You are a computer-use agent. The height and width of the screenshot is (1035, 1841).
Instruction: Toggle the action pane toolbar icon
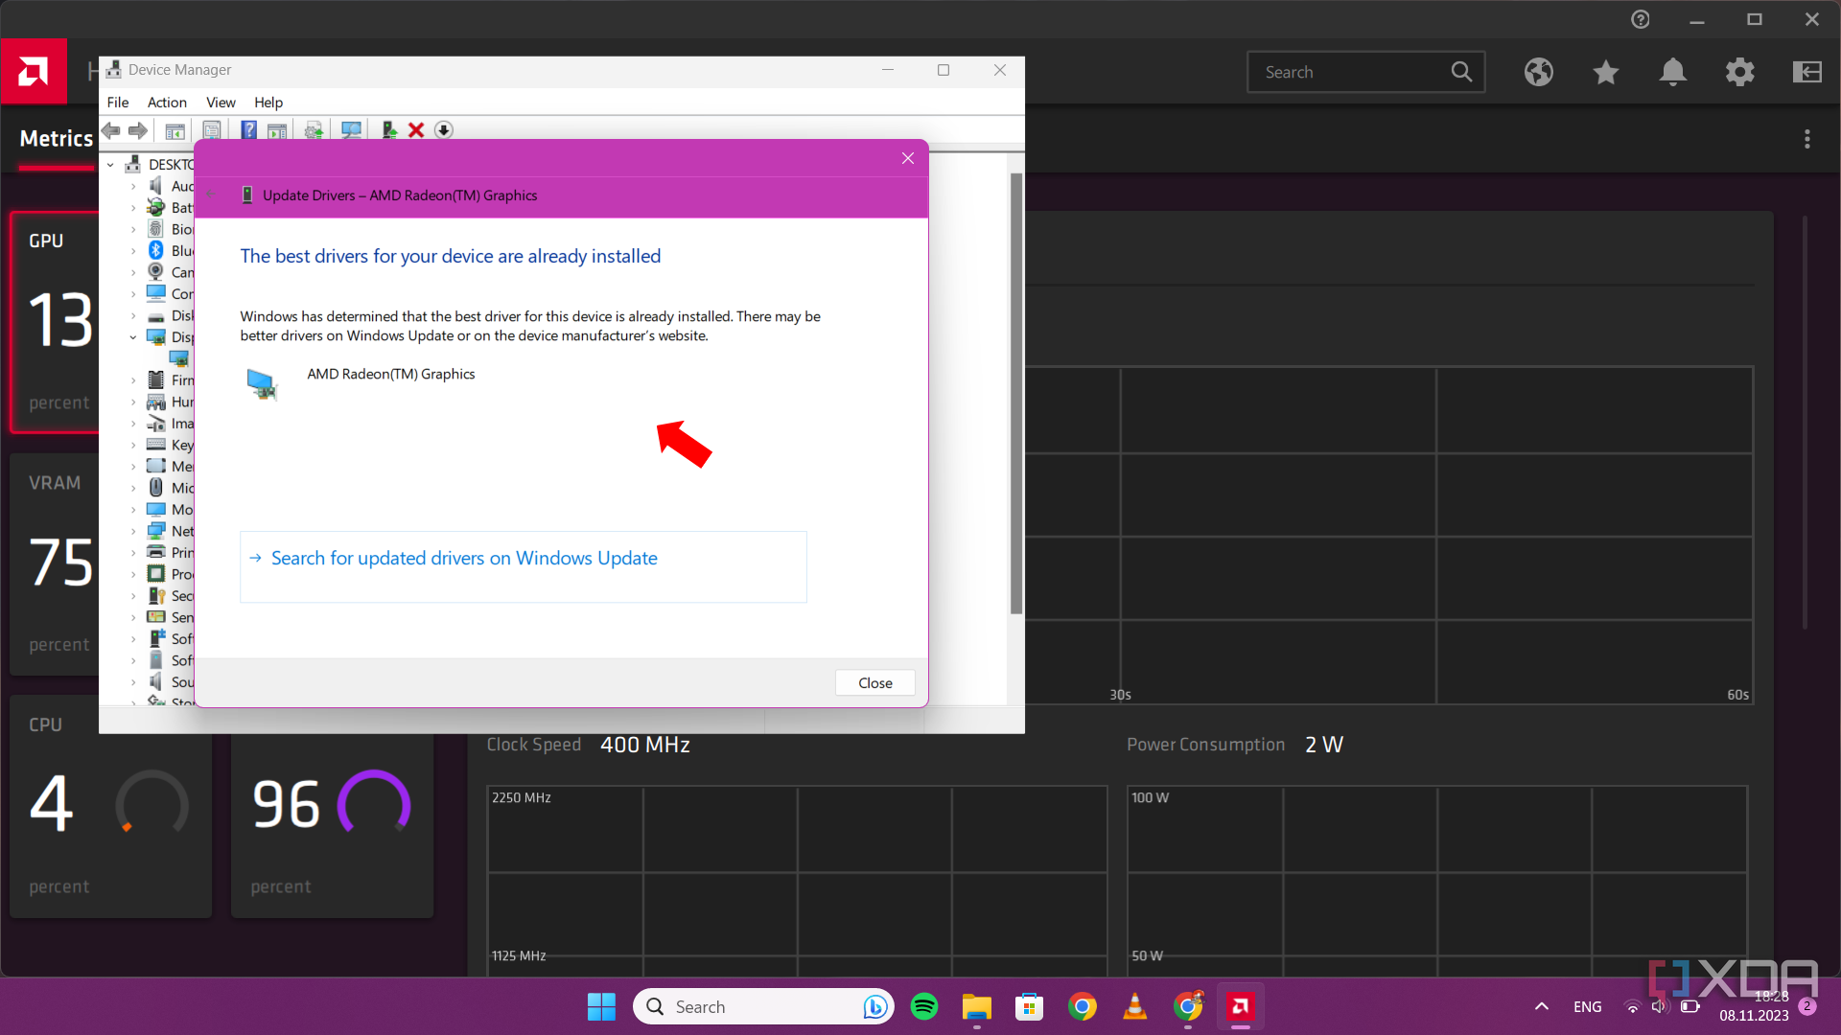(x=277, y=130)
